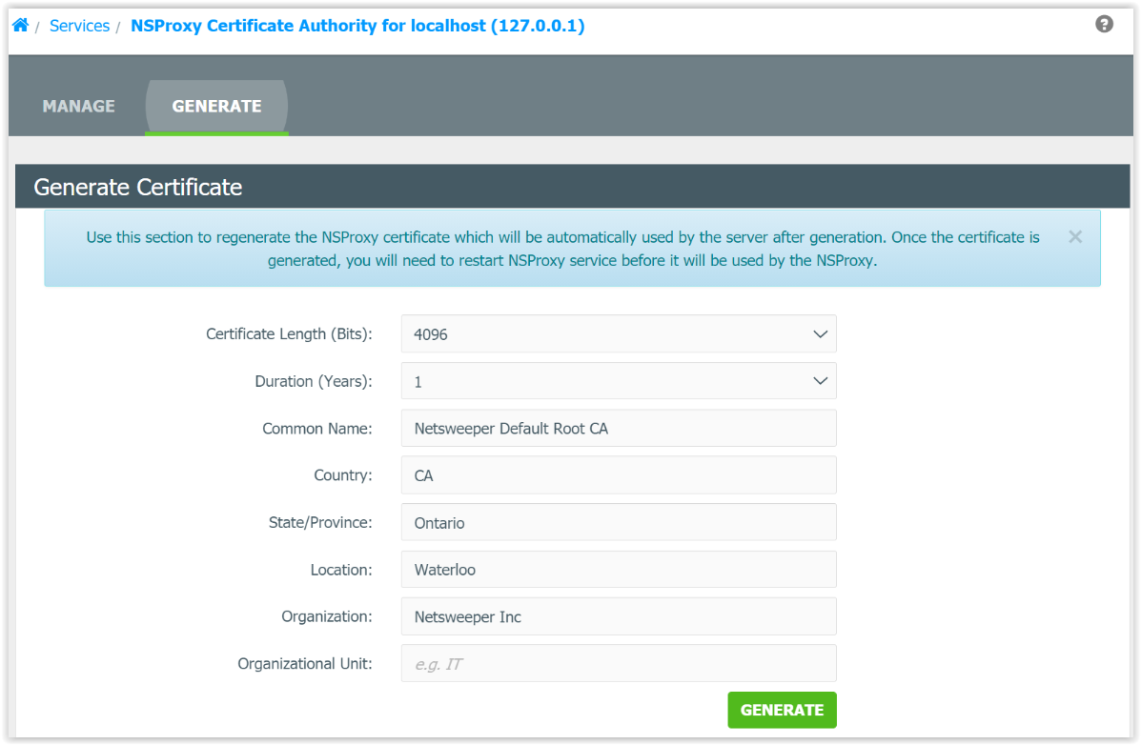Select the Generate tab
Image resolution: width=1141 pixels, height=745 pixels.
pos(216,106)
